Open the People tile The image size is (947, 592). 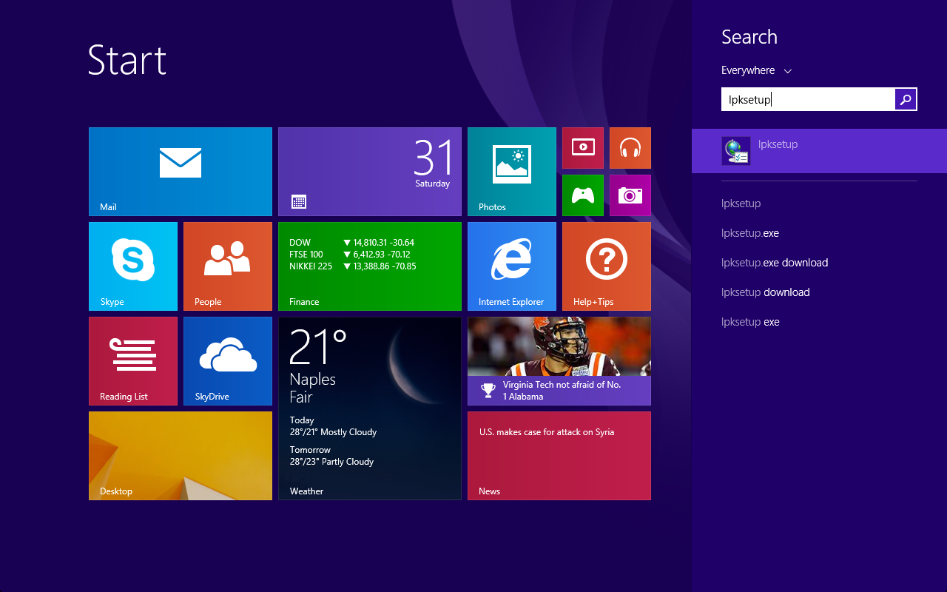(x=228, y=266)
